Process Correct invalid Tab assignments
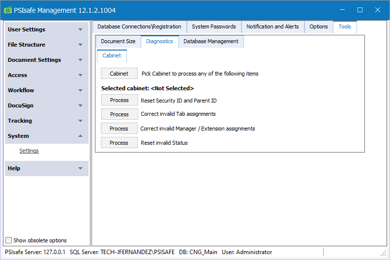This screenshot has height=260, width=390. pyautogui.click(x=120, y=114)
